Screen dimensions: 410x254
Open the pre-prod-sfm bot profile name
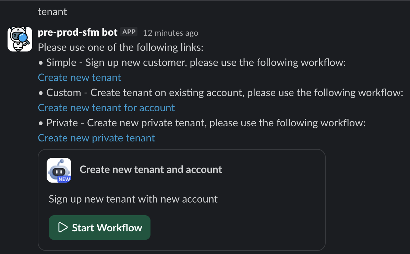click(x=77, y=33)
